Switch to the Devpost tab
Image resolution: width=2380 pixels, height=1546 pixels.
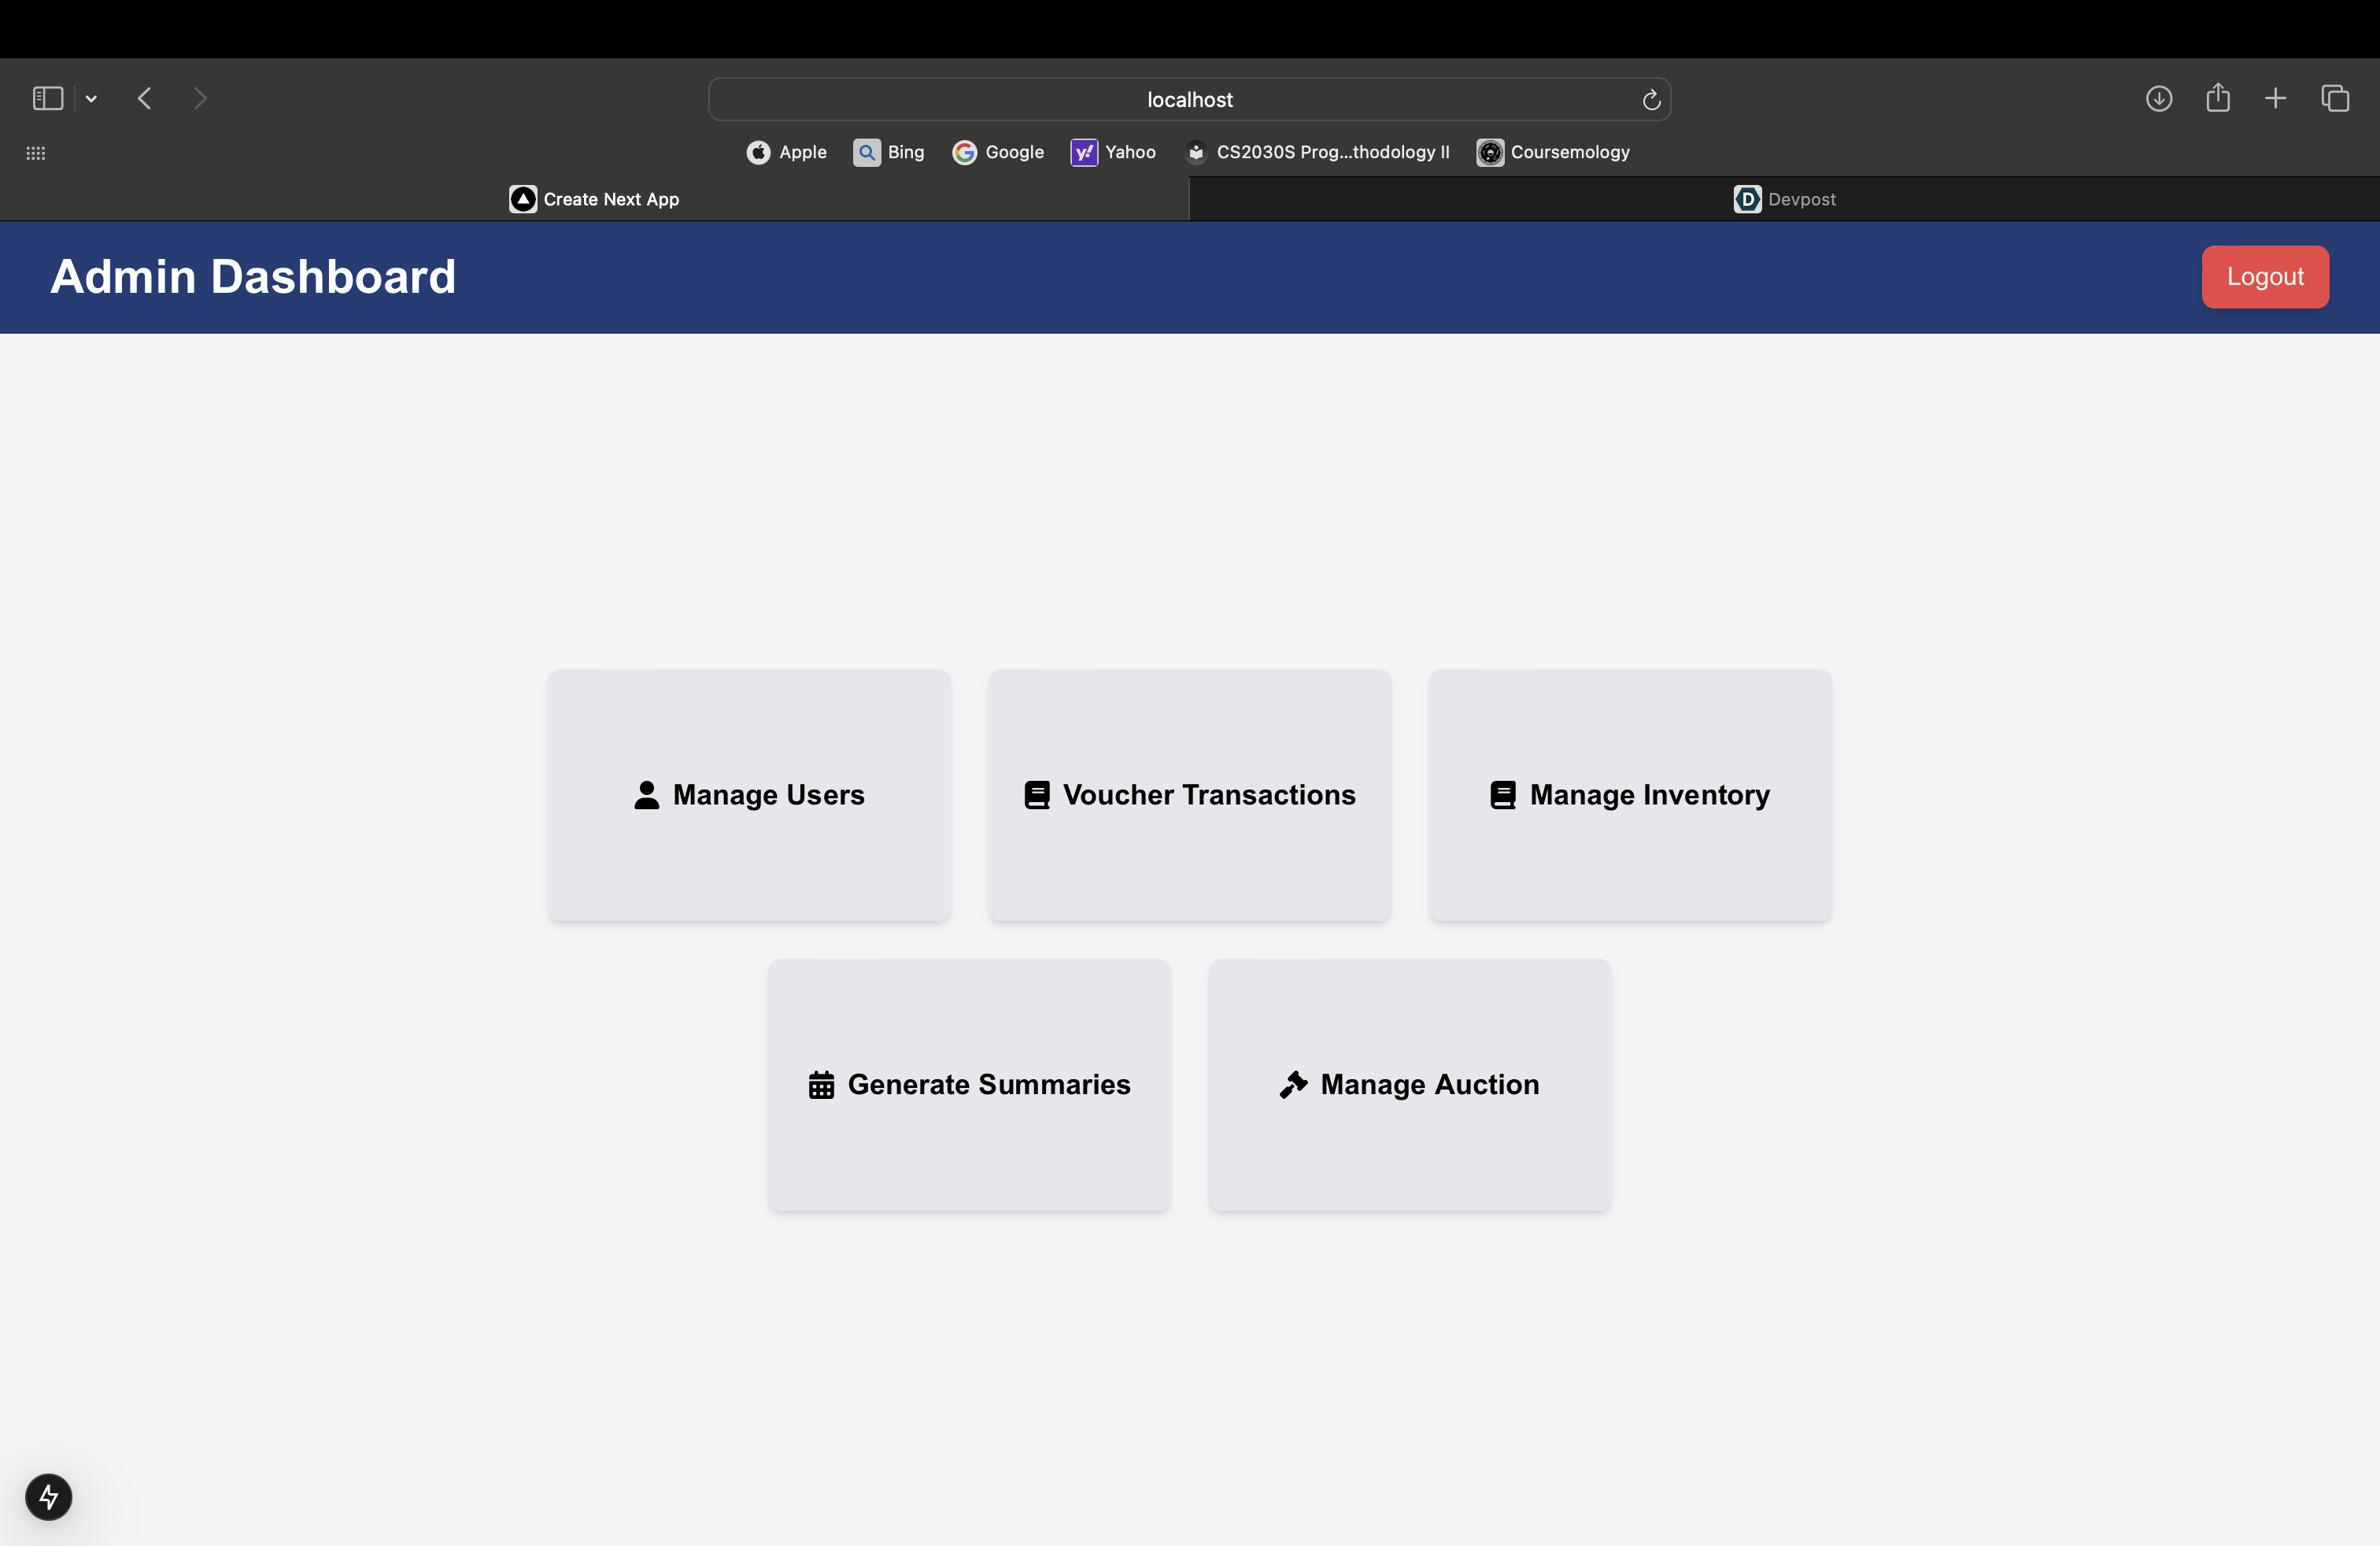[x=1784, y=199]
